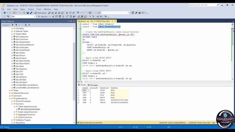Expand the dbo.Orders table node

pyautogui.click(x=12, y=53)
